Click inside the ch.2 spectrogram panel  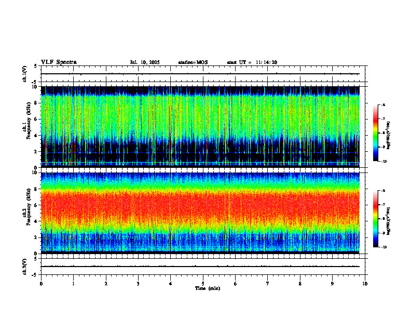200,213
